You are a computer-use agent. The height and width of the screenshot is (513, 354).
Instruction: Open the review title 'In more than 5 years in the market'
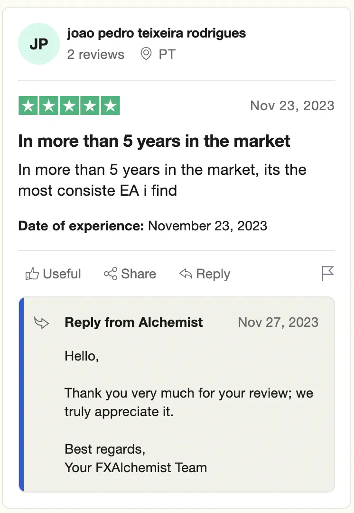[154, 142]
